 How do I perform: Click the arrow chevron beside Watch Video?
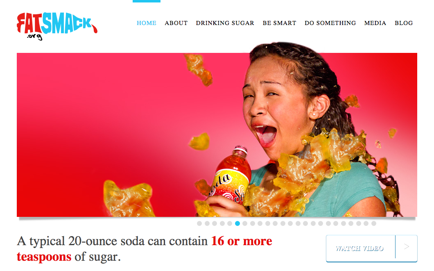click(x=406, y=247)
